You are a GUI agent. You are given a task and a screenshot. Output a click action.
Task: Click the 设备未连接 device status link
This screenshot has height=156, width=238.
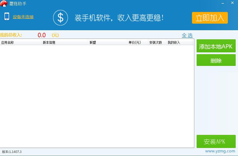pyautogui.click(x=23, y=17)
